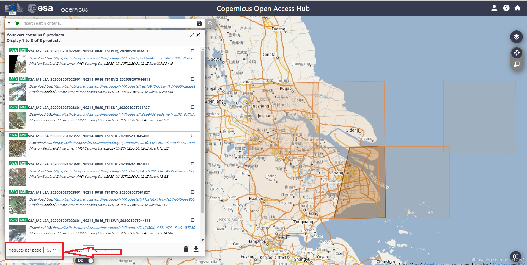Viewport: 527px width, 265px height.
Task: Open download URL of T51RTQ product
Action: (124, 199)
